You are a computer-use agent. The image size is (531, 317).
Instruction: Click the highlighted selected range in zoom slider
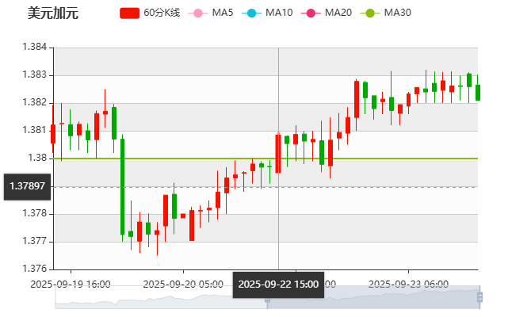[372, 298]
